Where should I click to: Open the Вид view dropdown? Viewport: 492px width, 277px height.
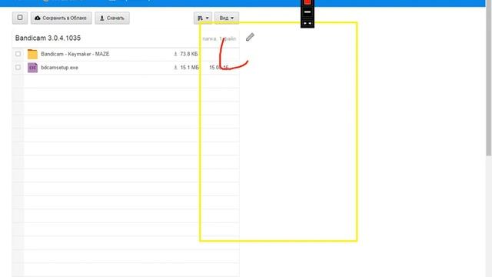coord(227,18)
